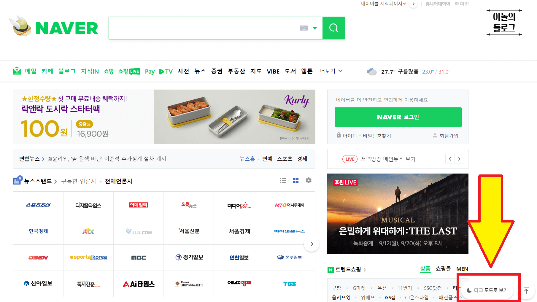Open 지도 maps link
Image resolution: width=537 pixels, height=302 pixels.
(x=256, y=71)
